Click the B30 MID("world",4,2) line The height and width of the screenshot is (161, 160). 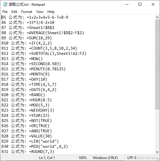[35, 146]
